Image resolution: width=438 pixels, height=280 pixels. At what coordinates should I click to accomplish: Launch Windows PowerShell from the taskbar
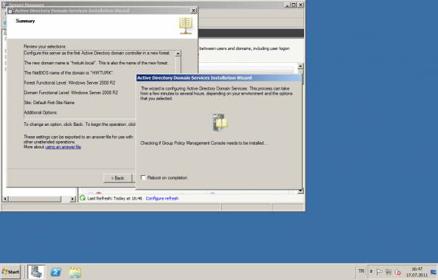click(56, 272)
